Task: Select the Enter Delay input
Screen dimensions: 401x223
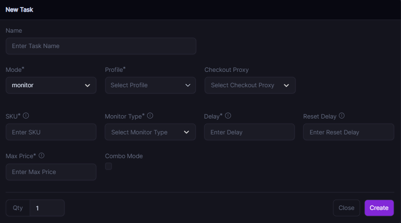Action: [249, 132]
